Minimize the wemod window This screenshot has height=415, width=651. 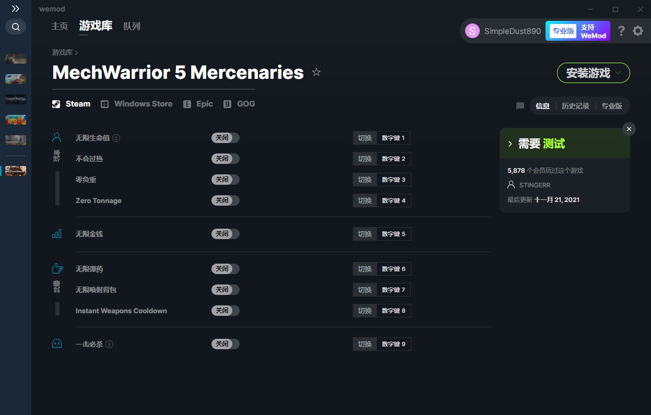coord(590,9)
